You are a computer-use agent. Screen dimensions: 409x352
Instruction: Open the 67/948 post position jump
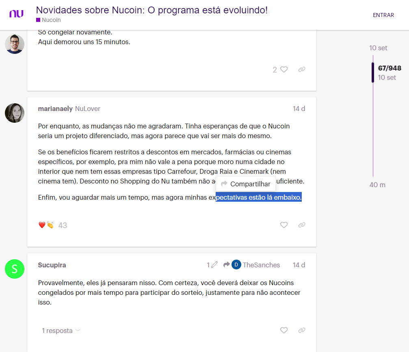[x=390, y=68]
